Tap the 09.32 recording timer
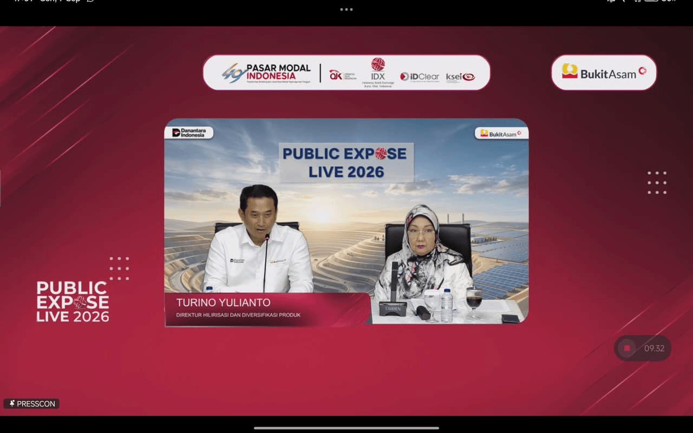Screen dimensions: 693x433 [x=654, y=349]
